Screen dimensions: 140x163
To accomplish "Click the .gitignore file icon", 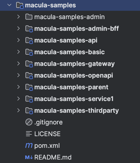I will point(29,122).
